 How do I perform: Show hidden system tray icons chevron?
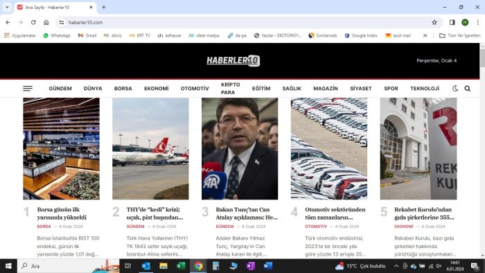[396, 266]
